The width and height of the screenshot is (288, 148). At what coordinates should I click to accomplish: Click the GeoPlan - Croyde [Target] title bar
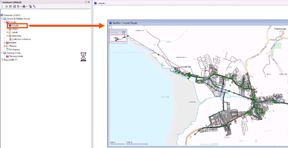[x=198, y=23]
